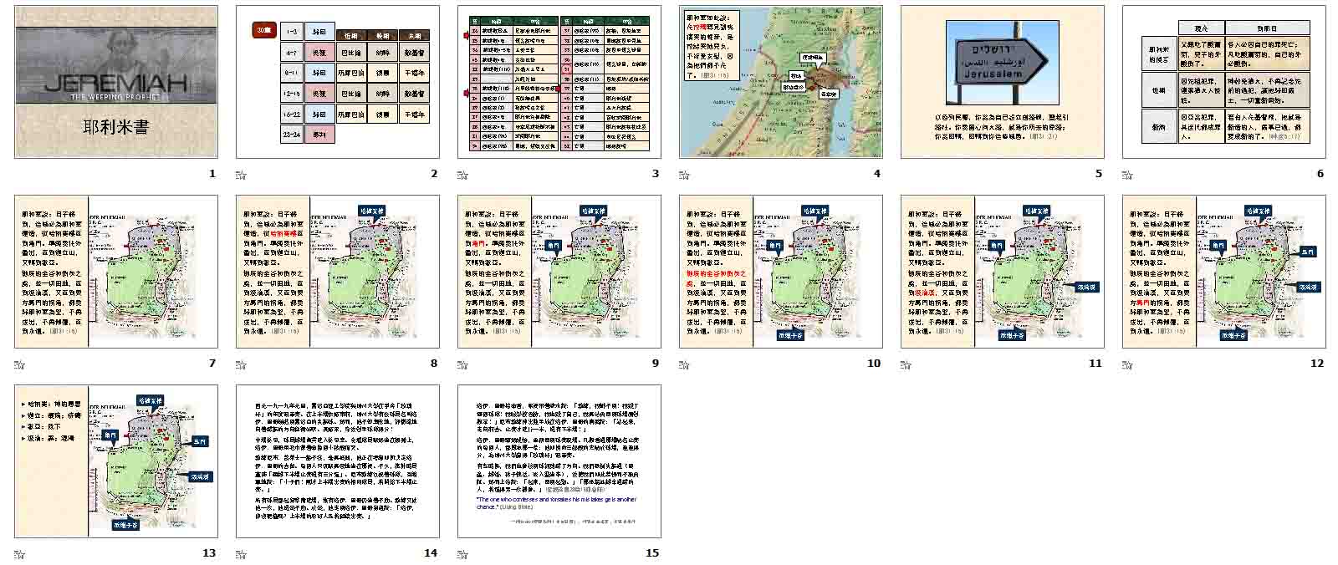This screenshot has height=565, width=1338.
Task: Open the slide 4 Israel map thumbnail
Action: [x=781, y=82]
